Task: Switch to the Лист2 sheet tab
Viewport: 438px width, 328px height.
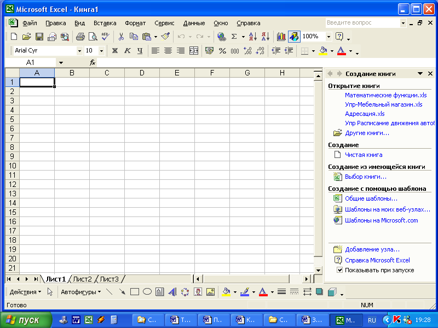Action: point(82,279)
